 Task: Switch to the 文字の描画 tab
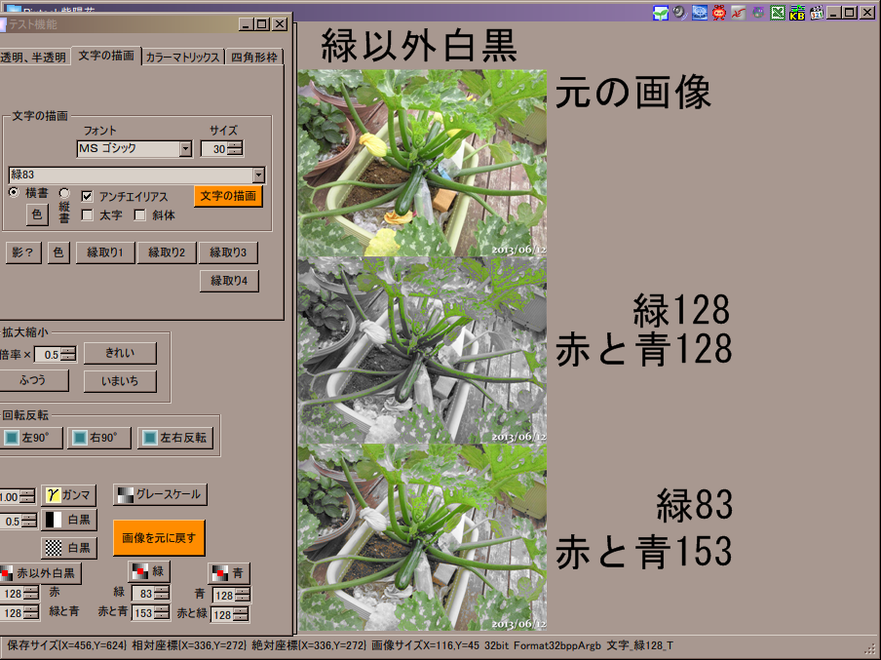click(x=106, y=56)
